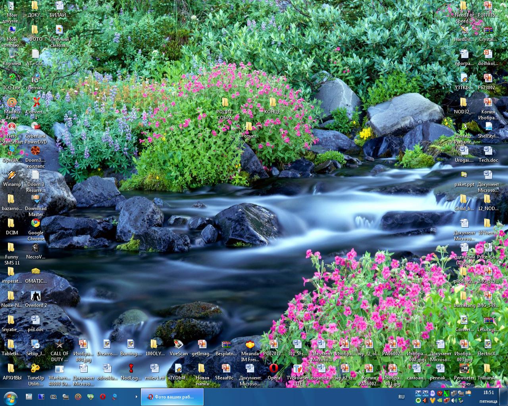Open the NodLog... file icon
Screen dimensions: 508x406
(x=131, y=372)
